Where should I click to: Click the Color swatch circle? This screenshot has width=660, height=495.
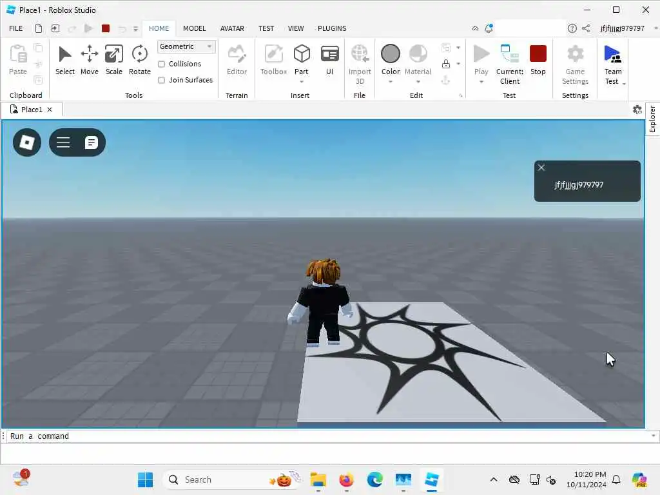390,54
